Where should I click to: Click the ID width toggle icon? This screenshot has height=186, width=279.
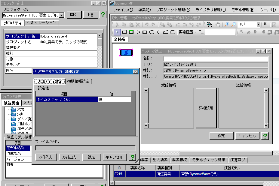point(265,24)
